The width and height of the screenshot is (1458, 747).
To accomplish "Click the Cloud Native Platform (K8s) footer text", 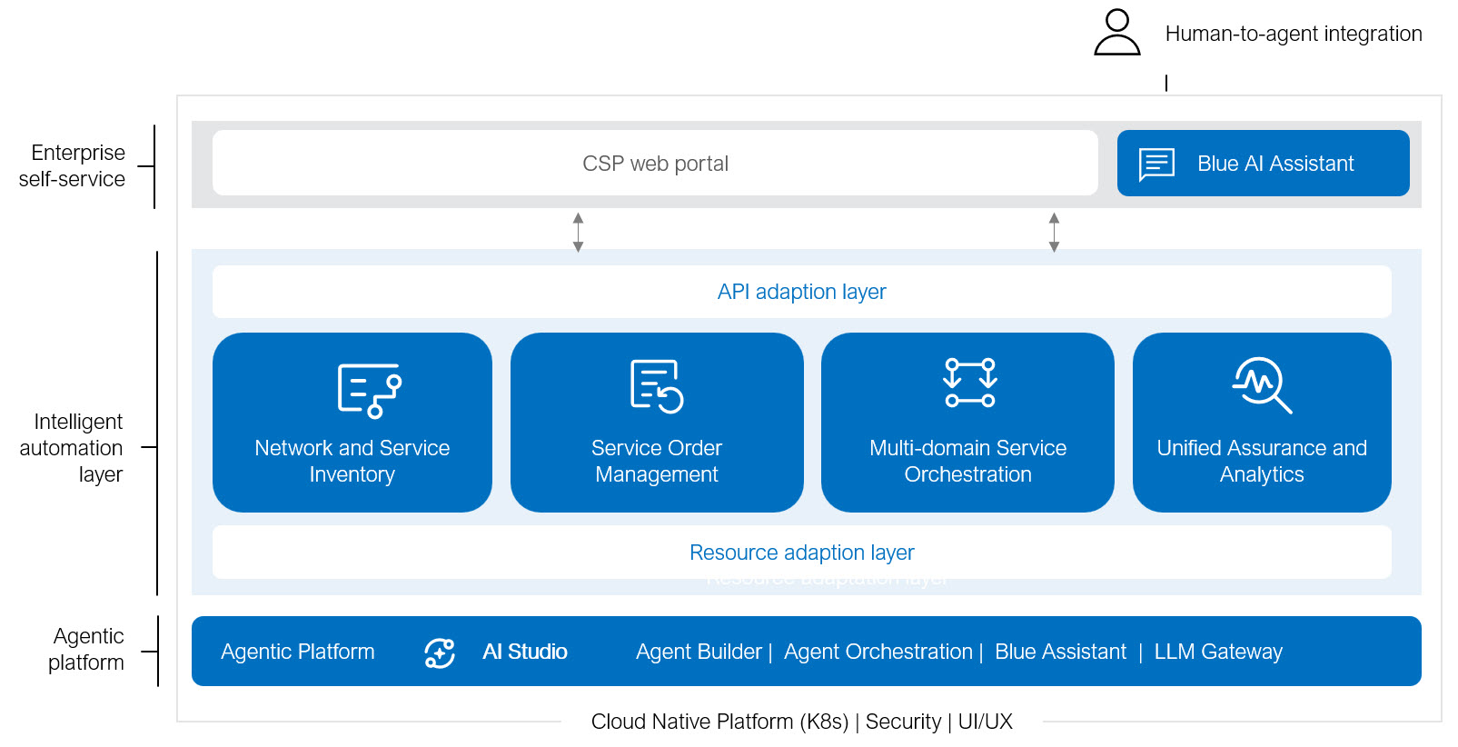I will 719,722.
